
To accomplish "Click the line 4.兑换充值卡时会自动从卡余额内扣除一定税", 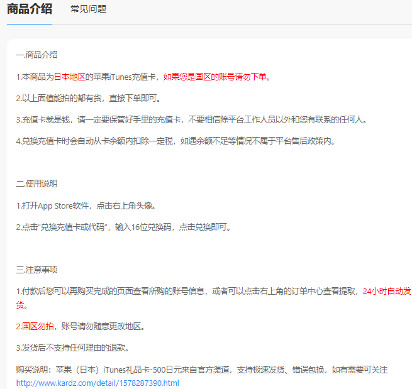I will pos(176,141).
